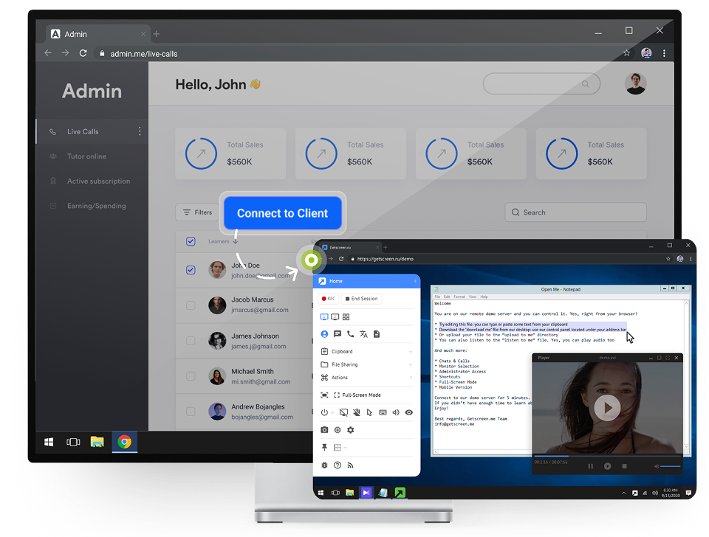Screen dimensions: 709x537
Task: Adjust the Player volume slider
Action: pyautogui.click(x=670, y=466)
